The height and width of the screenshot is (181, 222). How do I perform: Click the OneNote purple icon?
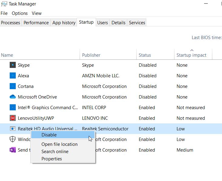[x=13, y=150]
